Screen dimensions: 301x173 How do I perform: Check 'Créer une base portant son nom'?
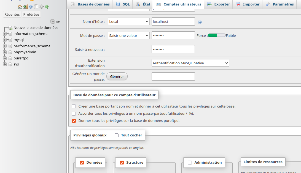[74, 106]
